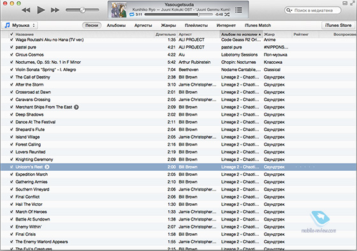This screenshot has height=251, width=357.
Task: Click Arthur Rubinstein artist cell
Action: [194, 62]
